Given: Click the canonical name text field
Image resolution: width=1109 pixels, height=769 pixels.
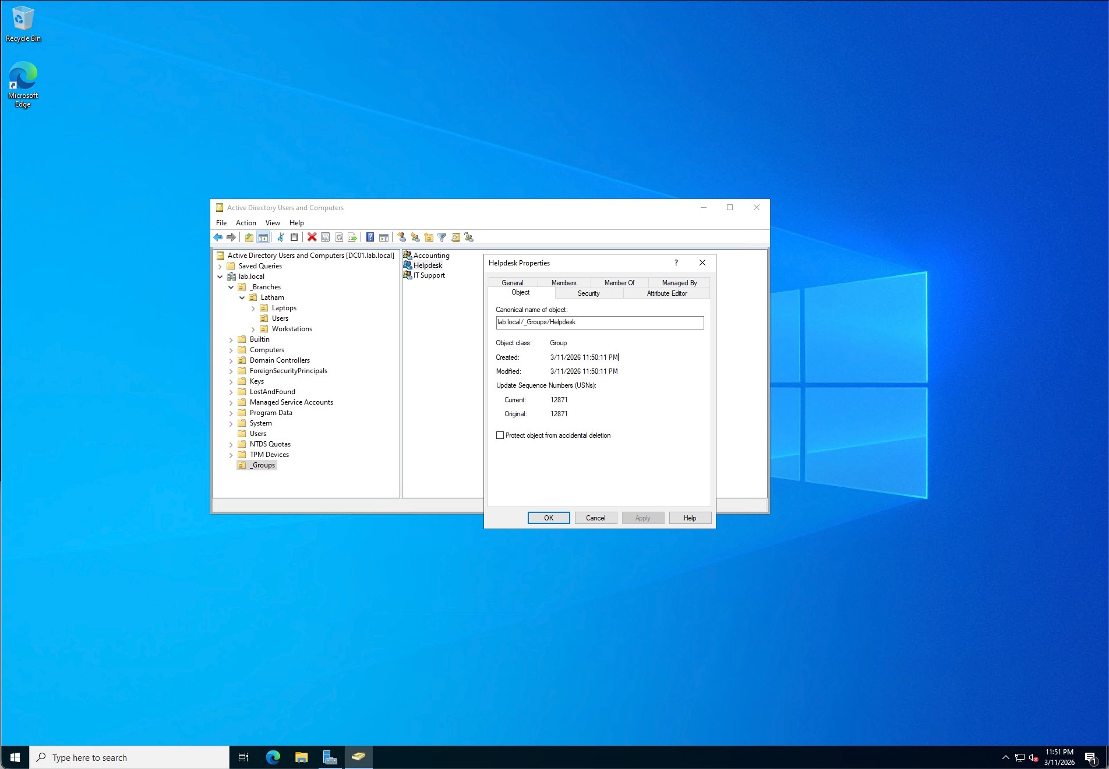Looking at the screenshot, I should [x=599, y=323].
